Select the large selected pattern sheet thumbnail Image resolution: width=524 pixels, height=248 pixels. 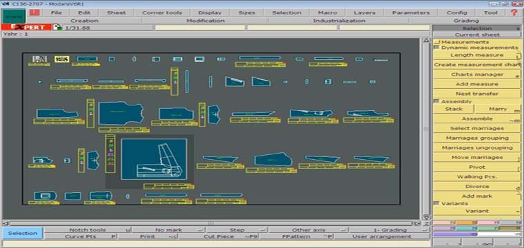pyautogui.click(x=154, y=159)
